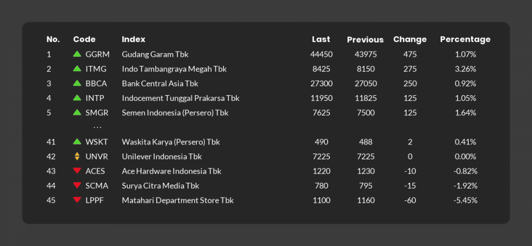Viewport: 532px width, 246px height.
Task: Click the Last column header
Action: pyautogui.click(x=321, y=39)
